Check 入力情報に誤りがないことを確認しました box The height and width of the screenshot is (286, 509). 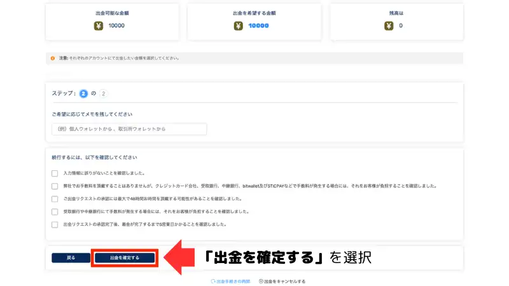[x=55, y=173]
